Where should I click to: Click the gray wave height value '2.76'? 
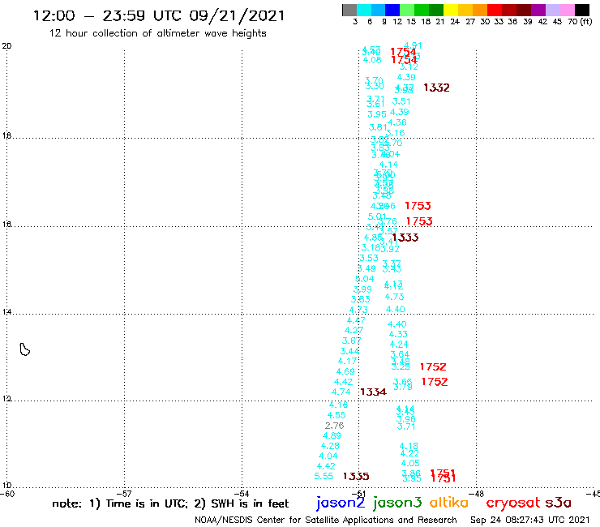[334, 426]
